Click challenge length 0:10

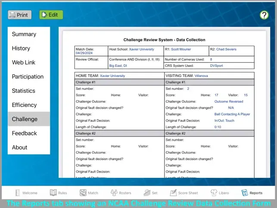[218, 127]
